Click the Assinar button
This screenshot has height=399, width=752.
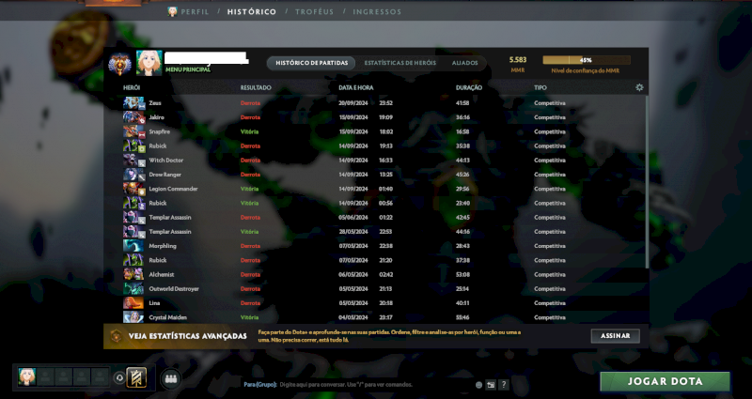(616, 336)
